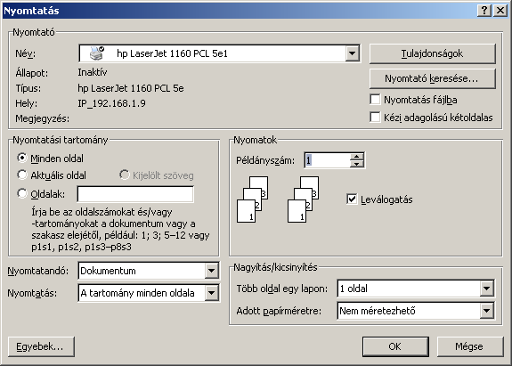Image resolution: width=512 pixels, height=366 pixels.
Task: Click the 'Nyomtatandó:' label
Action: tap(38, 271)
